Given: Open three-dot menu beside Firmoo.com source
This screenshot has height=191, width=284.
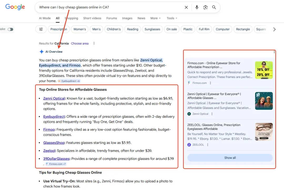Looking at the screenshot, I should [210, 83].
